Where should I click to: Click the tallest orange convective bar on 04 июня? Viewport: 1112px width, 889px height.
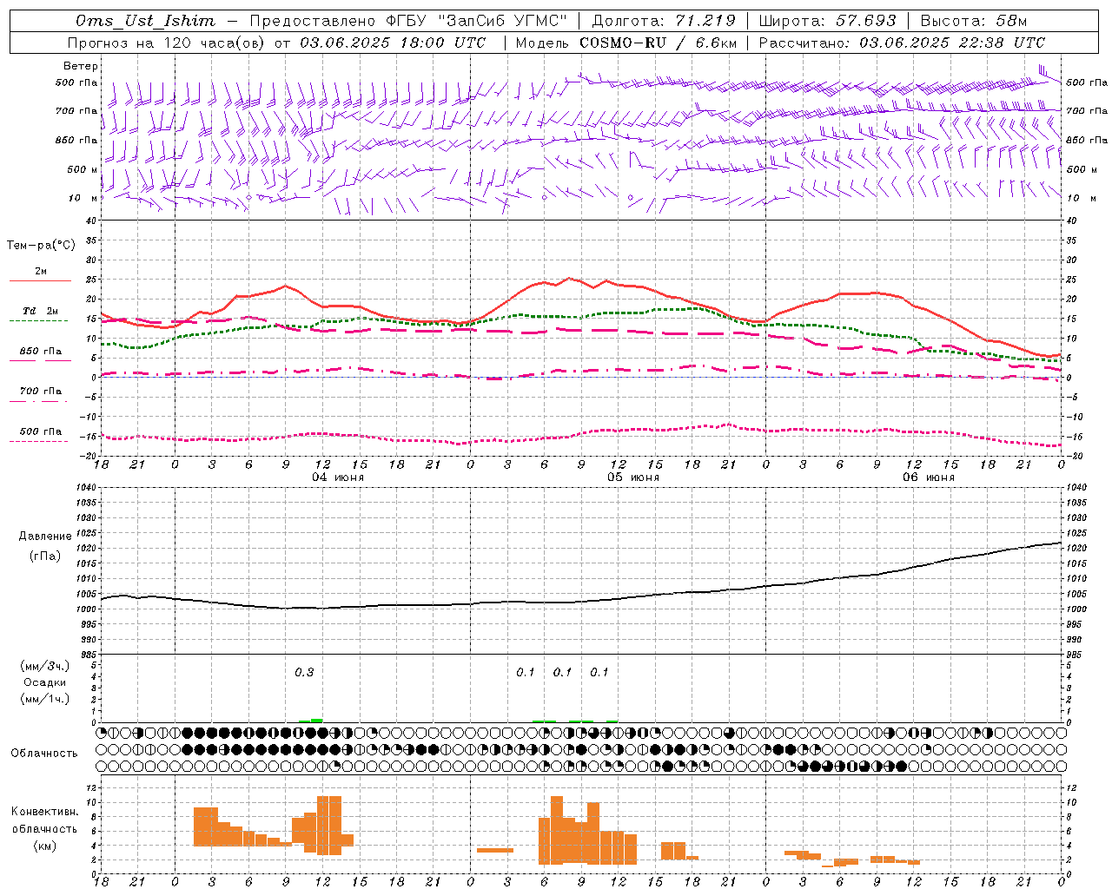pos(329,826)
